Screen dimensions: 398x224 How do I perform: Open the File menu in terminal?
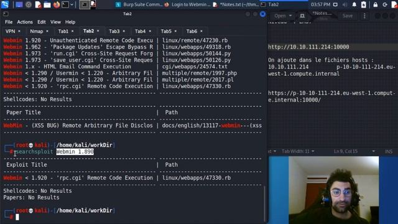point(9,22)
